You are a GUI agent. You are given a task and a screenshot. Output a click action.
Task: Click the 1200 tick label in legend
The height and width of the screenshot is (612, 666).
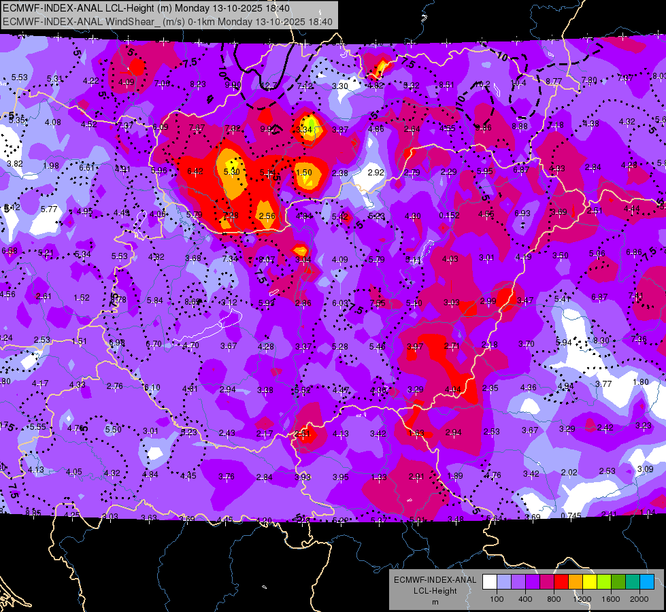point(582,599)
